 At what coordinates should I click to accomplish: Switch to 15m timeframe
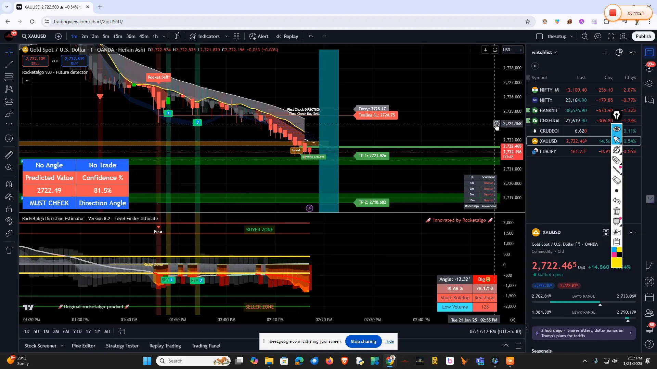118,36
